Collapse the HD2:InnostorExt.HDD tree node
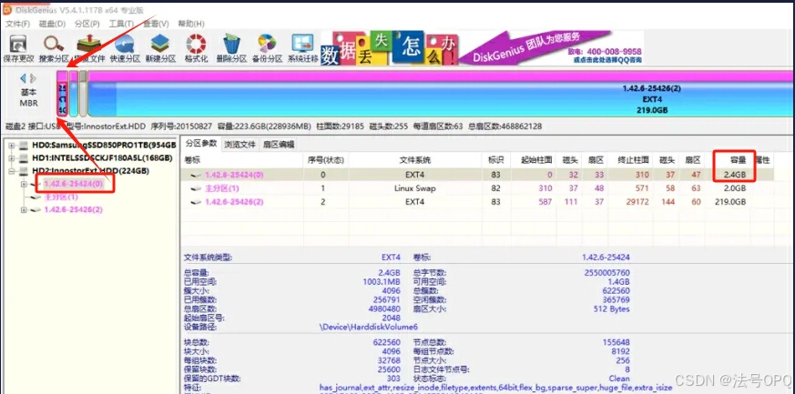Viewport: 795px width, 394px height. click(12, 171)
